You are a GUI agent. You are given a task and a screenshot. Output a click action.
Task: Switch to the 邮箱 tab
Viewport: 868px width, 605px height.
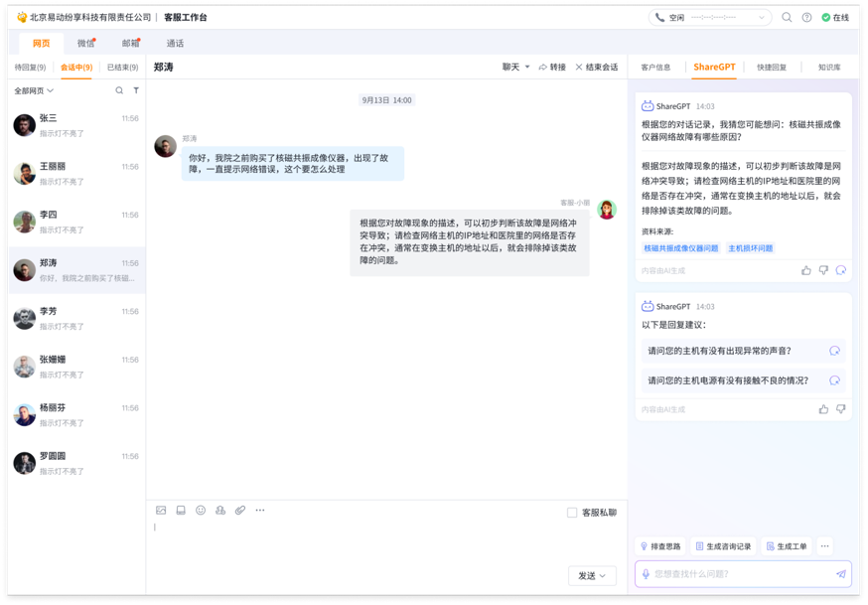[x=131, y=43]
